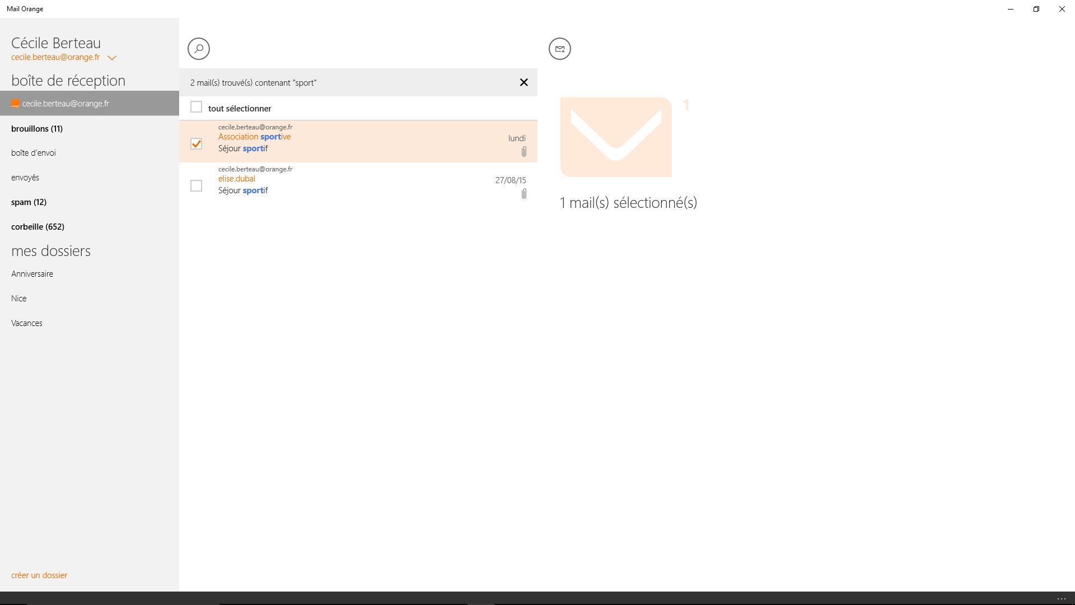
Task: Click the orange icon beside cecile.berteau@orange.fr inbox
Action: [x=15, y=104]
